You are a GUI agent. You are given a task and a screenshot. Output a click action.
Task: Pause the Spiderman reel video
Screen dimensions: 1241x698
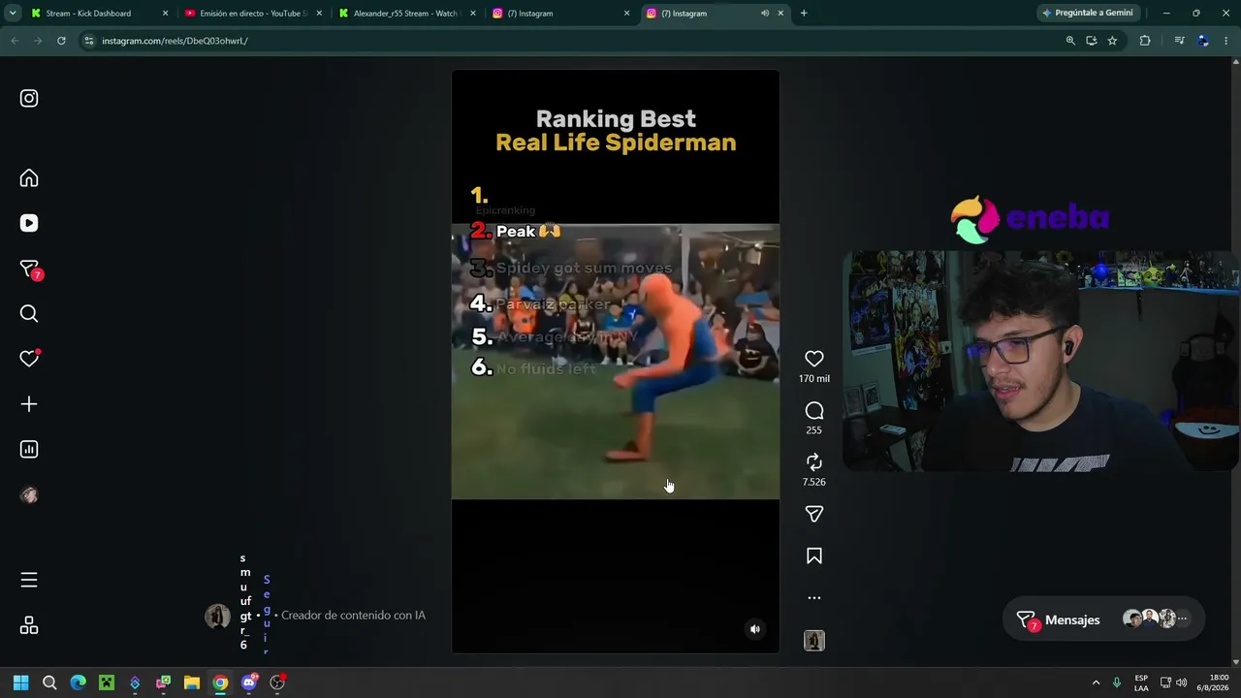(616, 361)
